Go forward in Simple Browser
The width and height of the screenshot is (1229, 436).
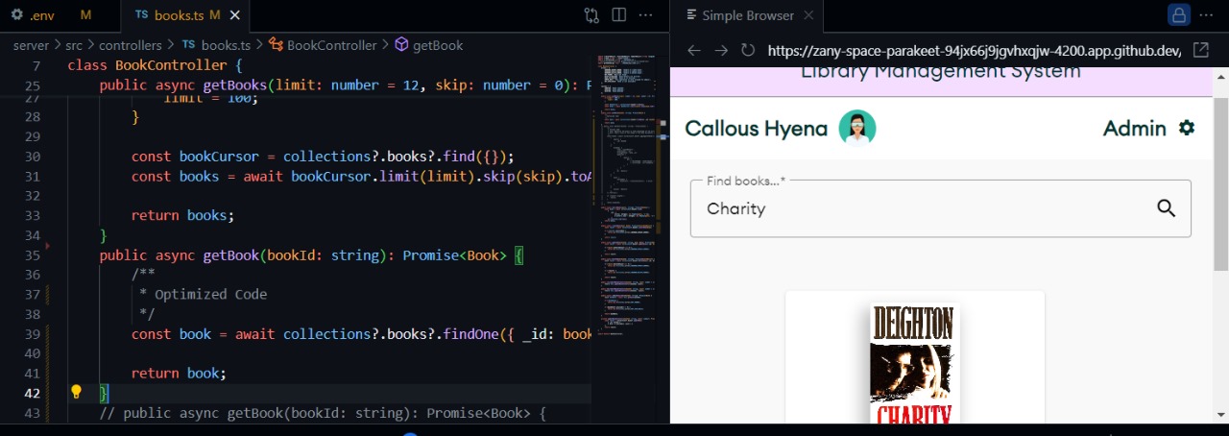coord(721,50)
